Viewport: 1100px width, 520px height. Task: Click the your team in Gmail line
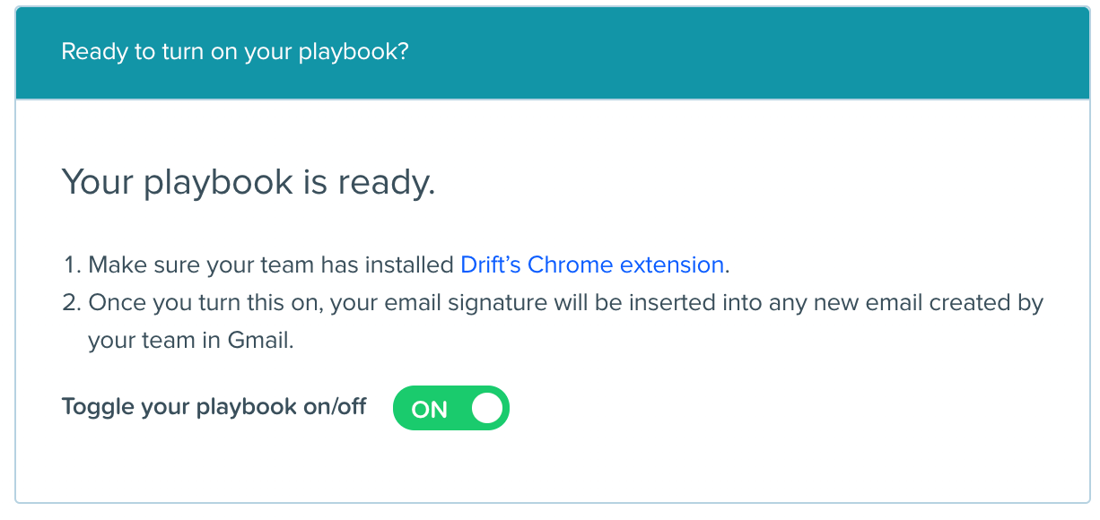click(x=191, y=341)
